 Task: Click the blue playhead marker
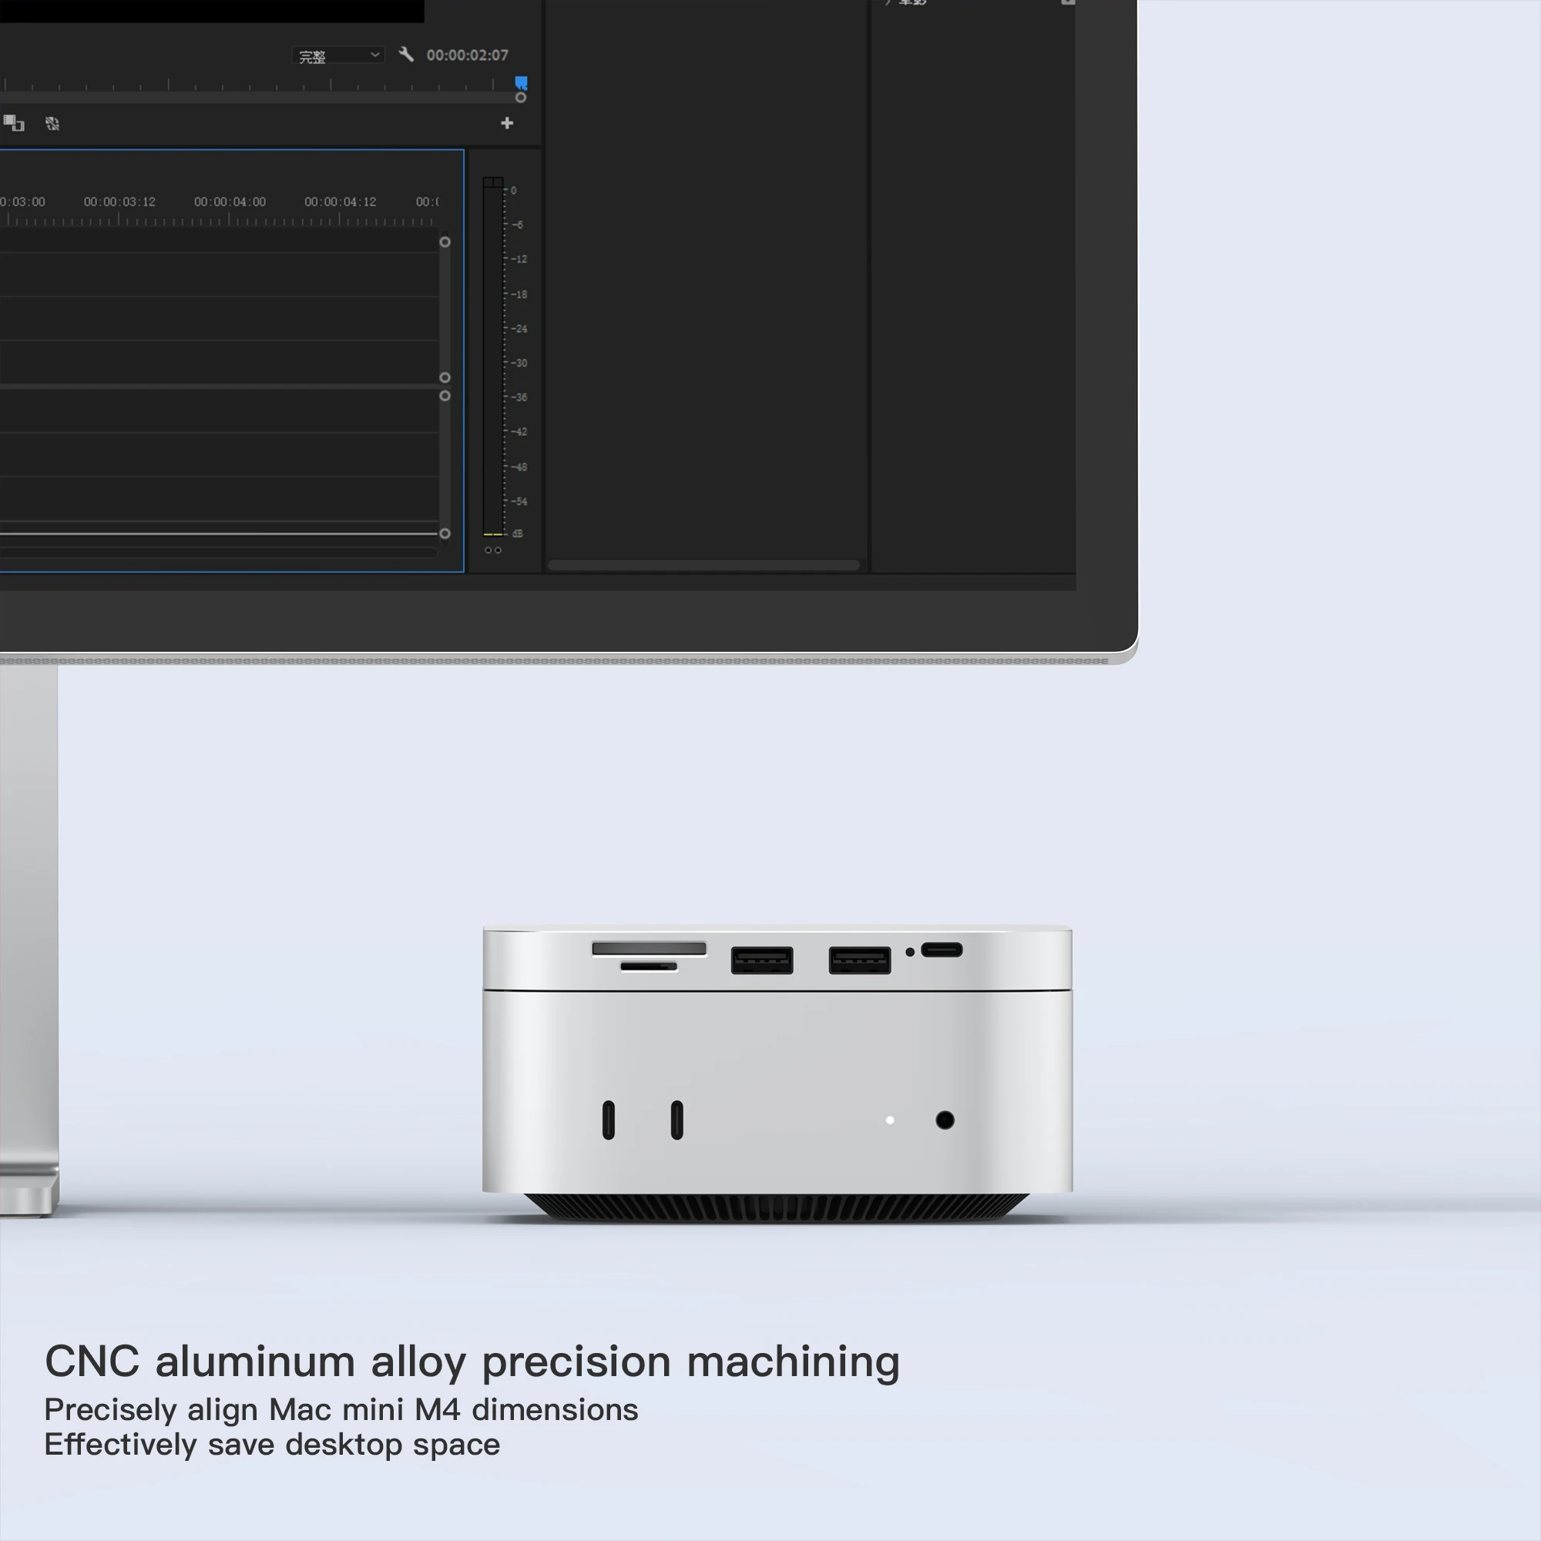(521, 82)
